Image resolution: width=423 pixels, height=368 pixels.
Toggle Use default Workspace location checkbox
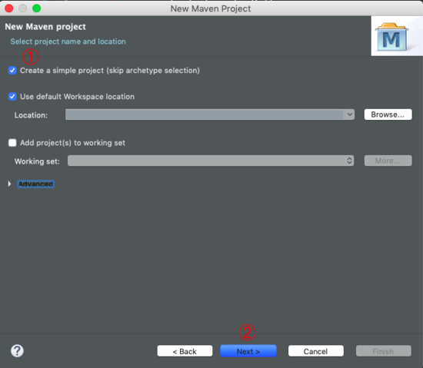[12, 97]
